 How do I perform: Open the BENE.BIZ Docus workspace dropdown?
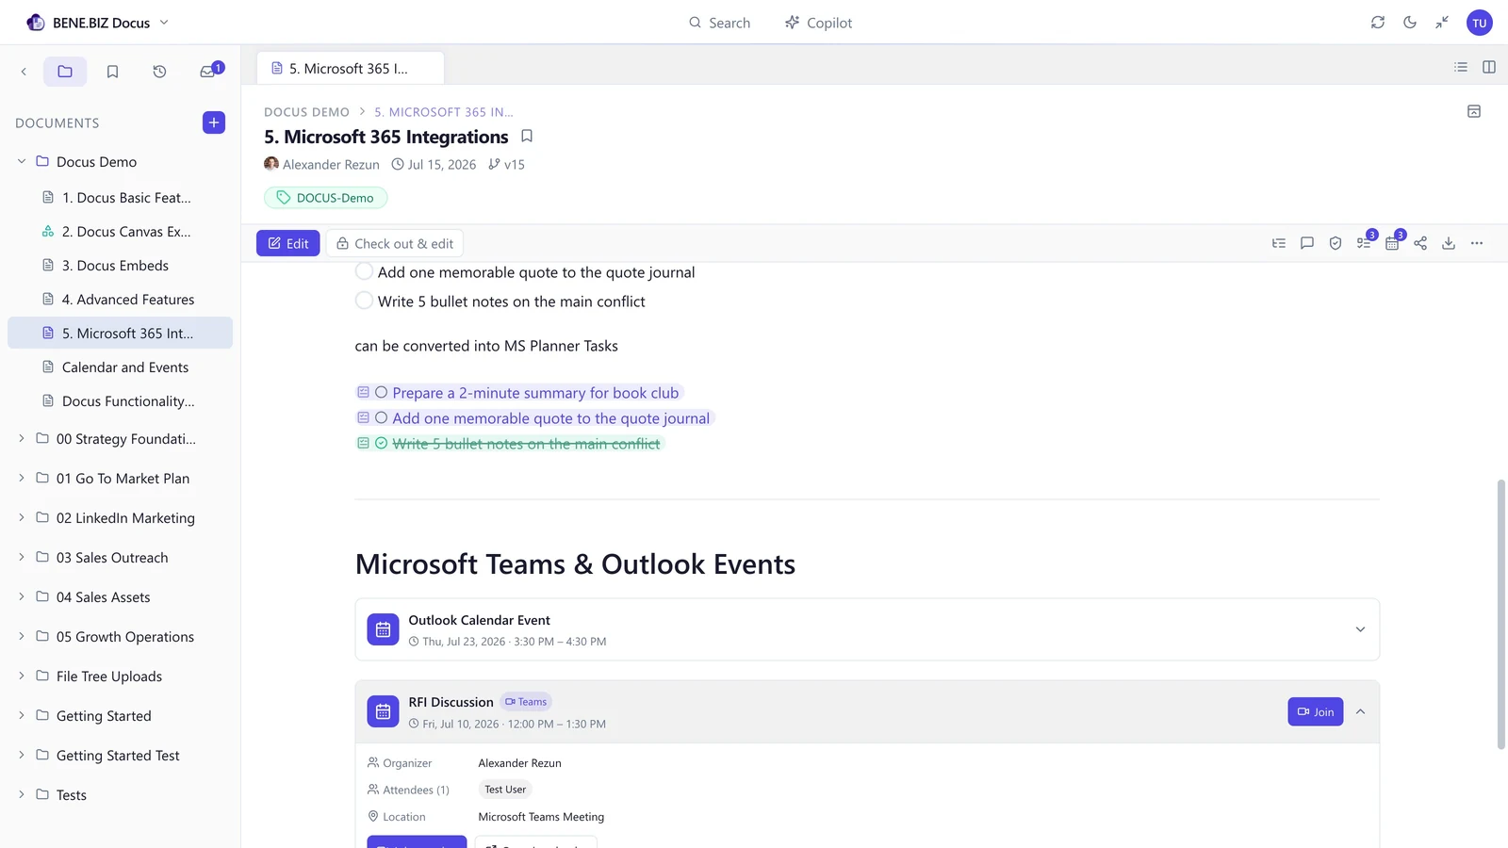point(98,23)
